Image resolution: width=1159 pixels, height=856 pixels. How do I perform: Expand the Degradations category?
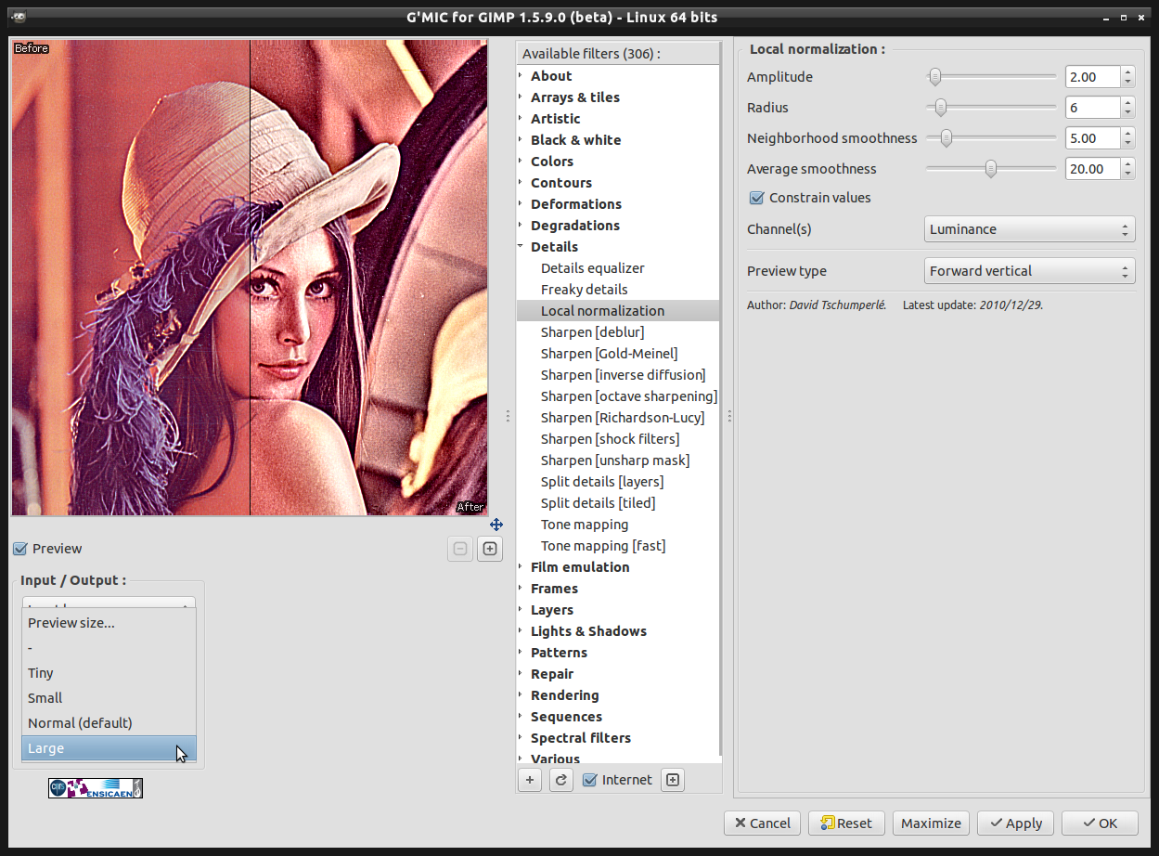(521, 226)
